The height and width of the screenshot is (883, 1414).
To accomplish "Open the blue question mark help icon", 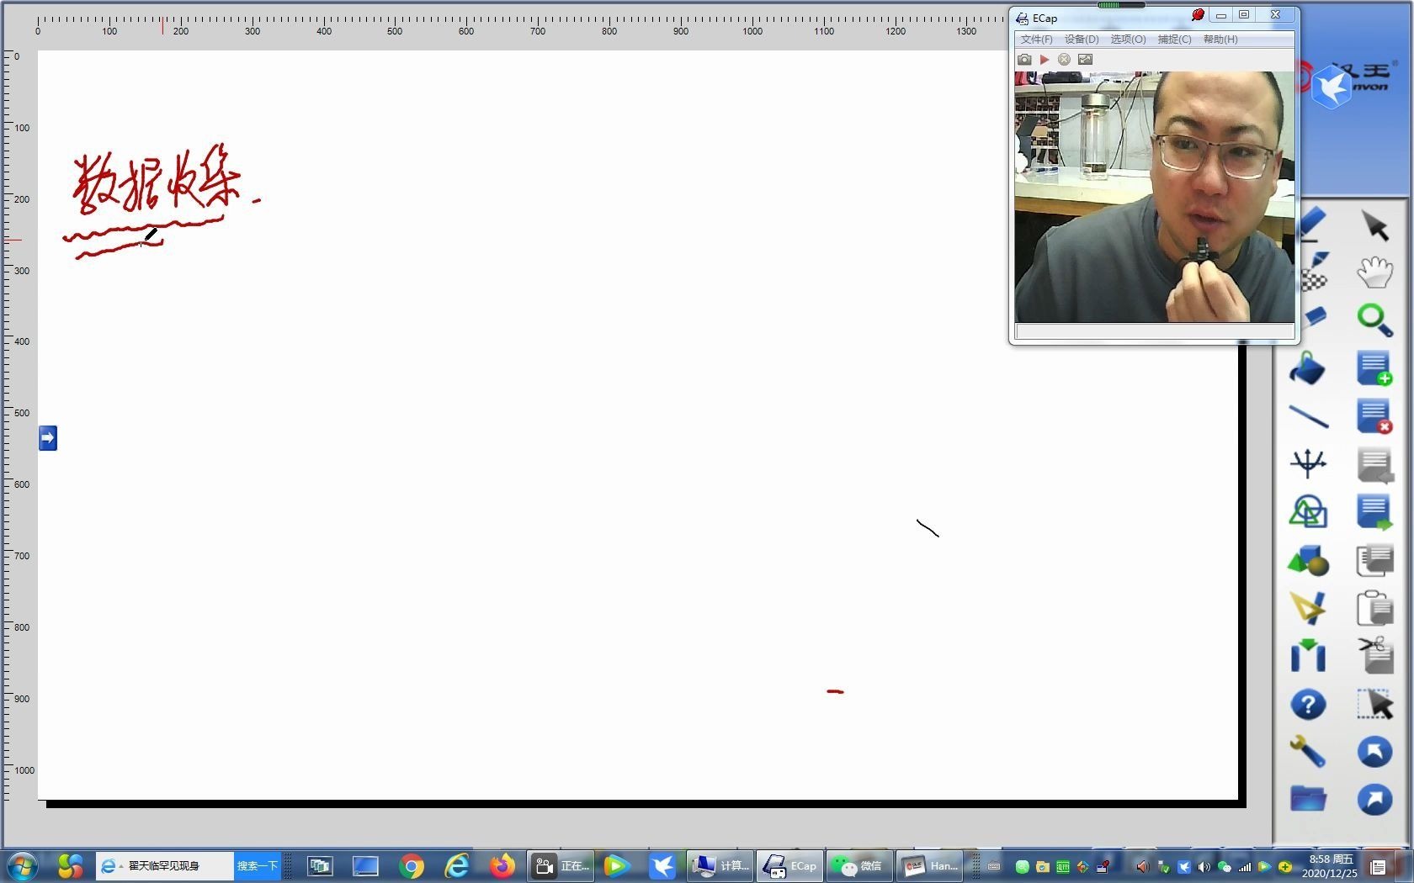I will tap(1308, 705).
